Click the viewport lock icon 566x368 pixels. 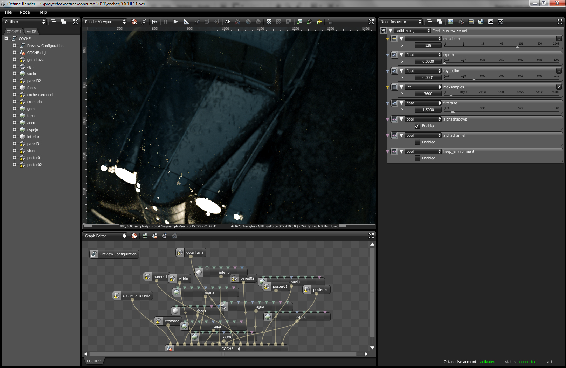[x=330, y=22]
